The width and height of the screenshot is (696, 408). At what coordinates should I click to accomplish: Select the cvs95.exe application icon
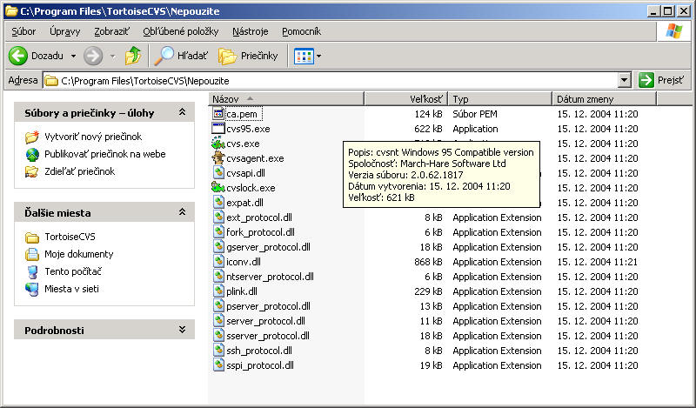pyautogui.click(x=218, y=128)
